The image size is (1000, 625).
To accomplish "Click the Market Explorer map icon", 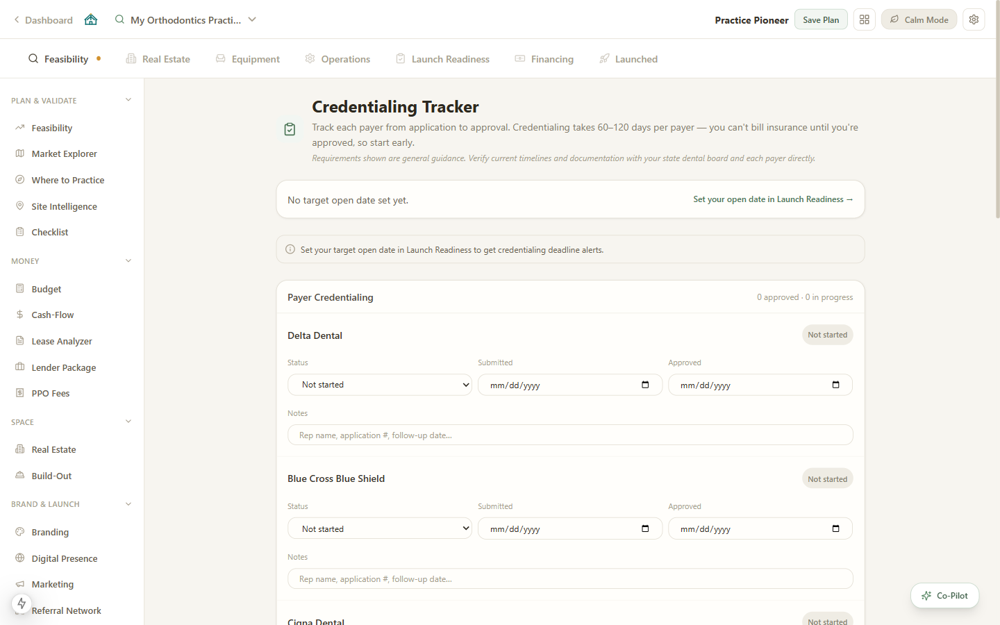I will point(20,153).
